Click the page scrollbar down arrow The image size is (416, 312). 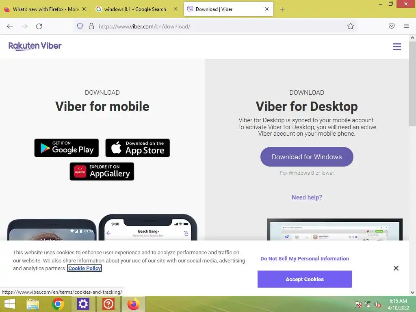[412, 292]
